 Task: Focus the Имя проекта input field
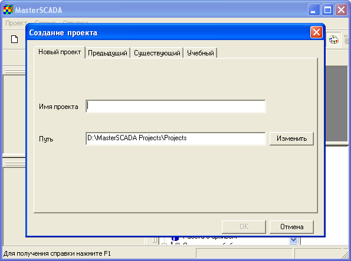pos(176,107)
